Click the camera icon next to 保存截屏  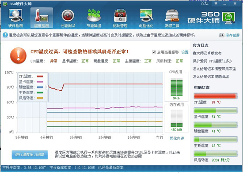[222, 35]
